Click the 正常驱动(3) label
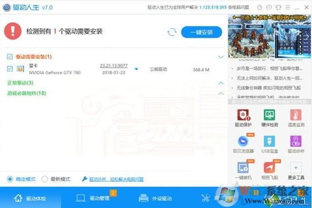312x208 pixels. click(x=20, y=83)
